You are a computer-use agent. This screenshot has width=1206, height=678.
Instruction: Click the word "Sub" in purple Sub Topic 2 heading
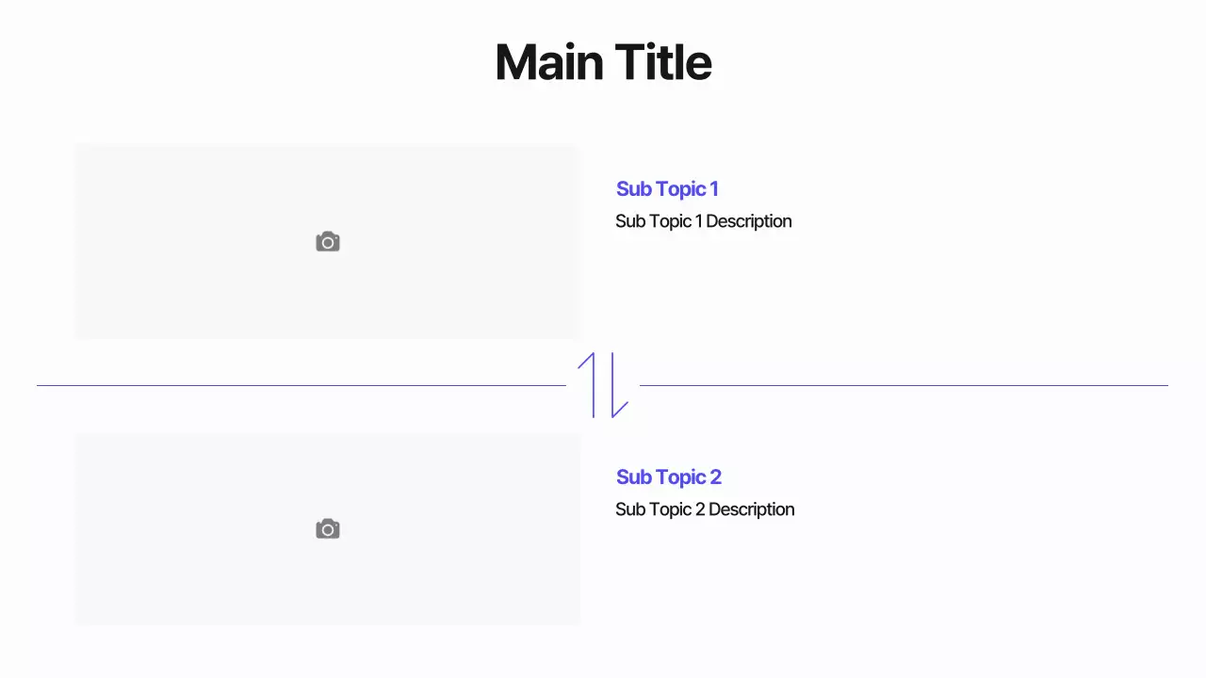(x=634, y=477)
